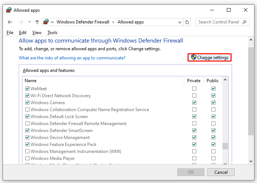The height and width of the screenshot is (183, 257).
Task: Click the Forward navigation arrow
Action: tap(21, 22)
